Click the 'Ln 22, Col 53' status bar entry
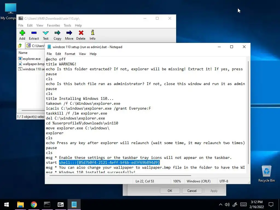The height and width of the screenshot is (210, 280). click(145, 181)
